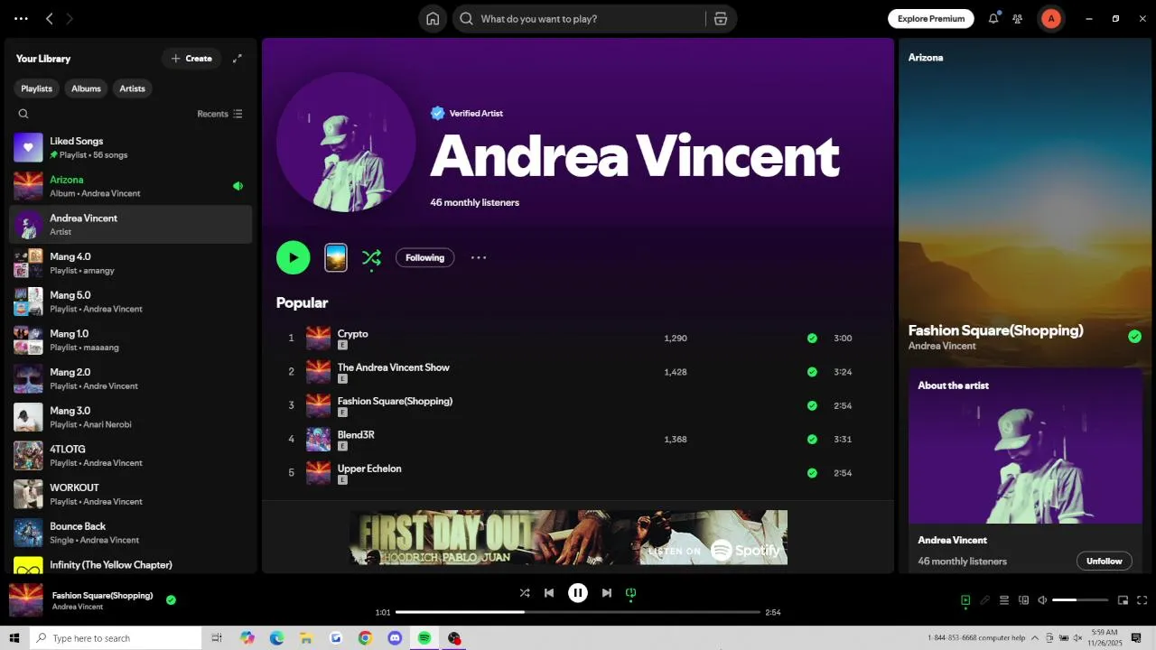Open the Arizona album thumbnail beside play button
1156x650 pixels.
[x=336, y=257]
